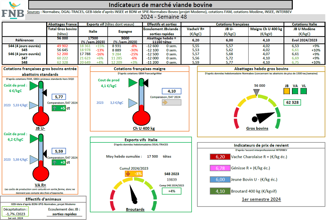
Task: Click the FNB logo
Action: pyautogui.click(x=13, y=10)
